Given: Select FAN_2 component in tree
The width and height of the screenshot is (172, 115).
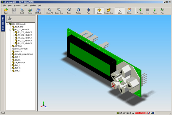Looking at the screenshot, I should [x=18, y=65].
